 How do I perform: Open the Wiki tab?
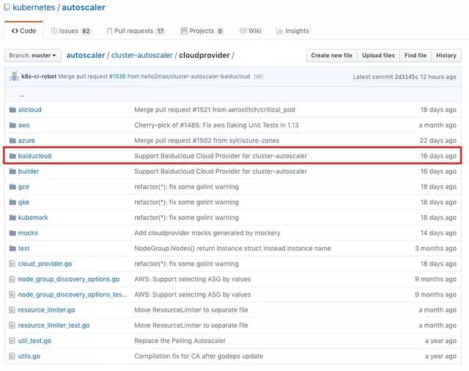(251, 31)
